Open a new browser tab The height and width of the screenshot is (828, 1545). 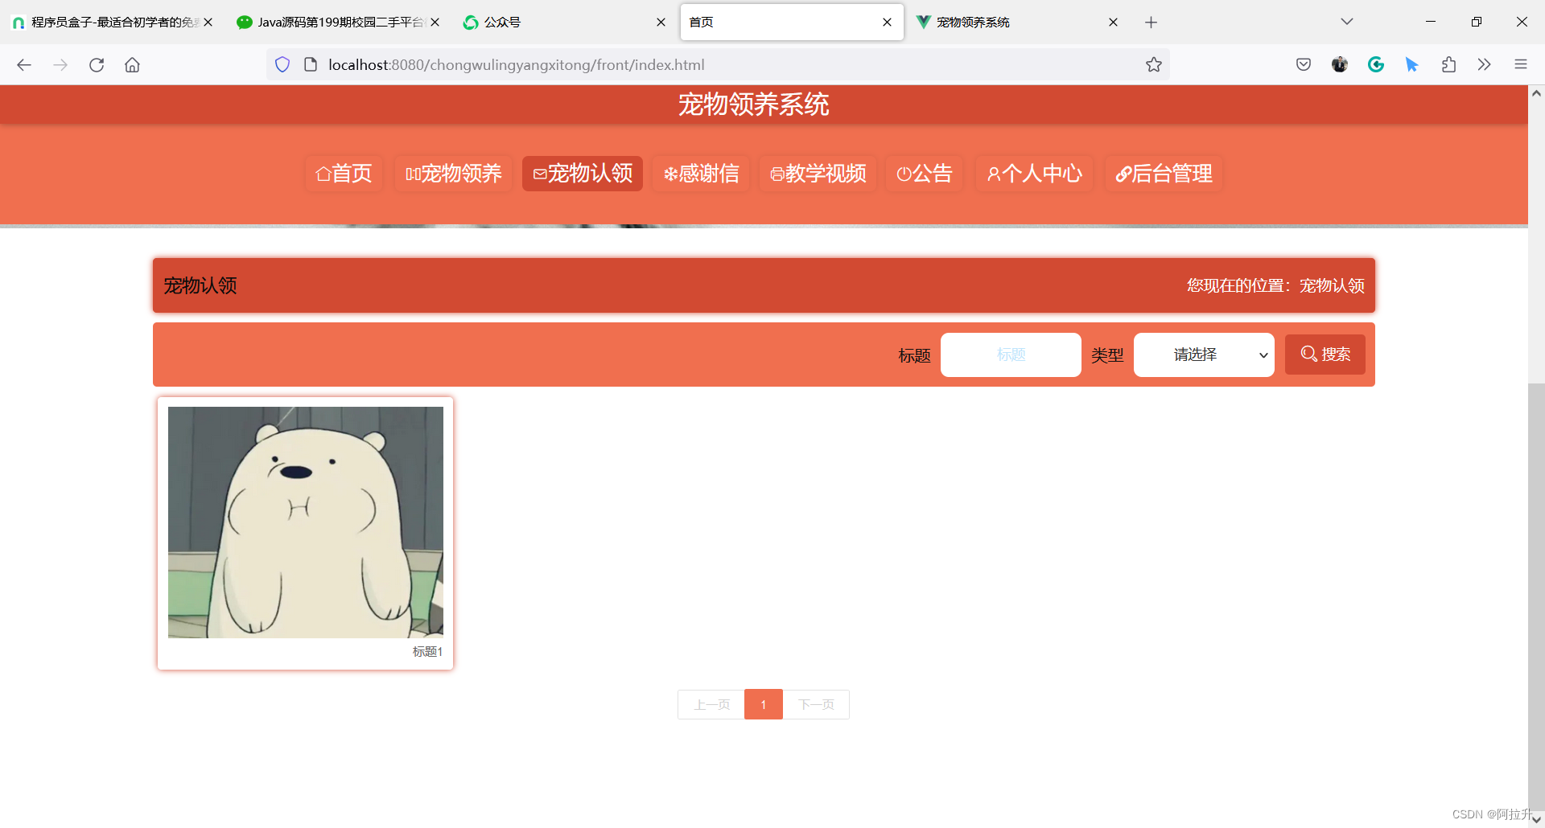(1151, 23)
